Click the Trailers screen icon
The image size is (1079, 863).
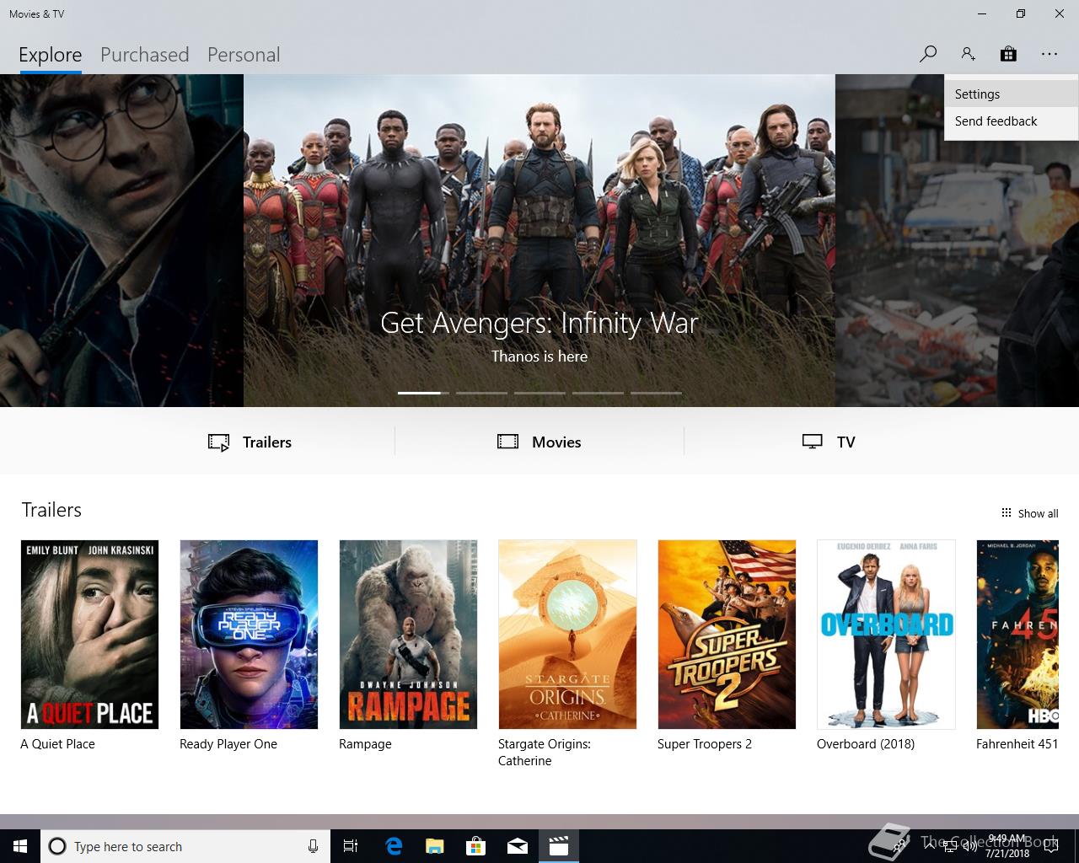(218, 442)
